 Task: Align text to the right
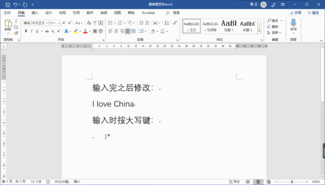pyautogui.click(x=122, y=31)
